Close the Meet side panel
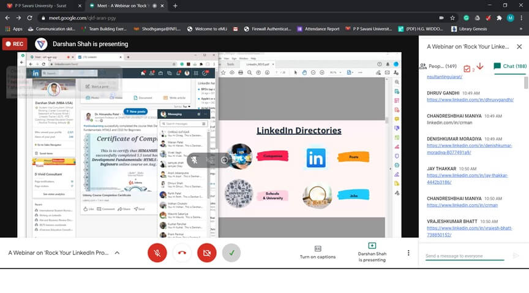This screenshot has height=293, width=529. pyautogui.click(x=519, y=47)
